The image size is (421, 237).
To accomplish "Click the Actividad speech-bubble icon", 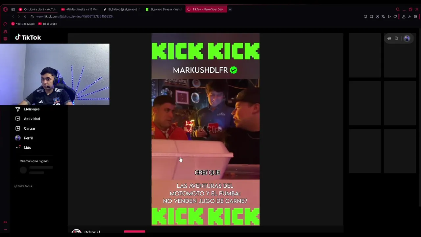I will pyautogui.click(x=18, y=118).
